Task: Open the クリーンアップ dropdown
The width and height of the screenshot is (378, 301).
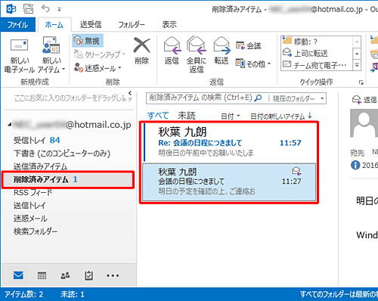Action: [x=100, y=54]
